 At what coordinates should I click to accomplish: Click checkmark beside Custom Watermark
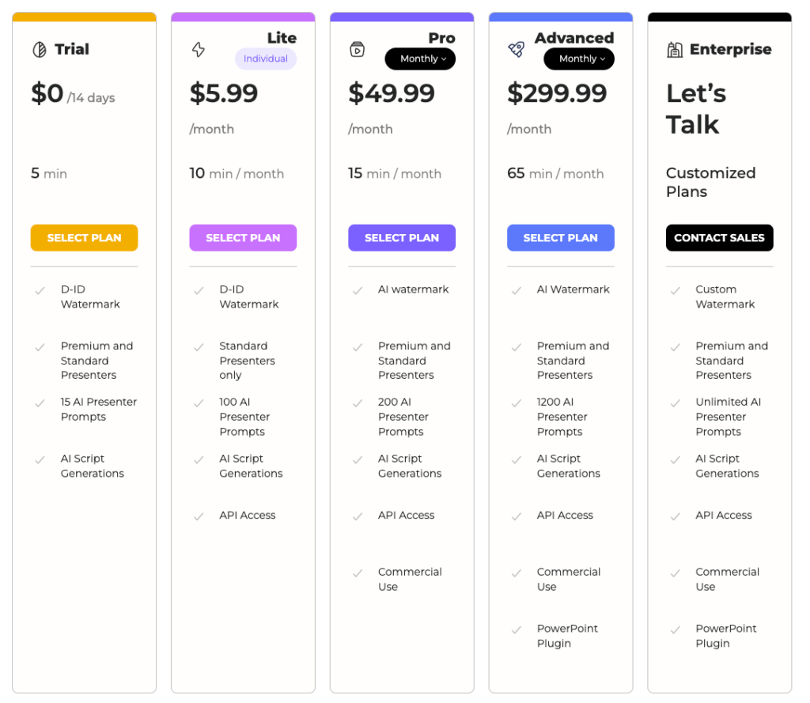pos(676,291)
